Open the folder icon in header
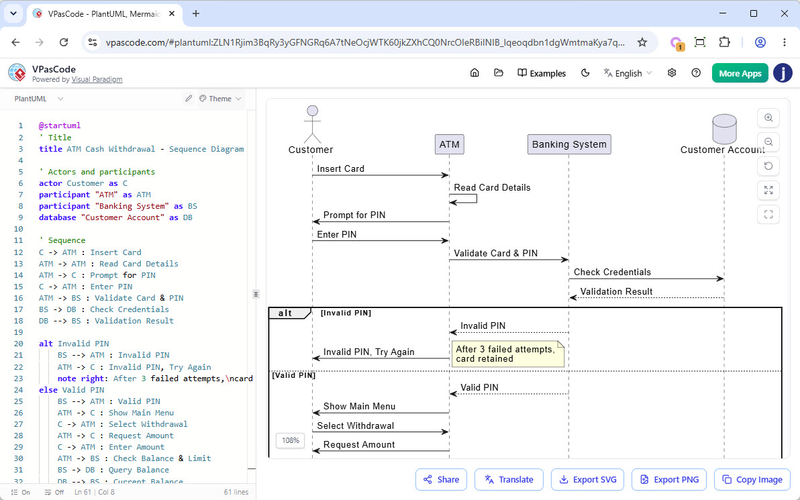This screenshot has height=500, width=800. [x=499, y=73]
